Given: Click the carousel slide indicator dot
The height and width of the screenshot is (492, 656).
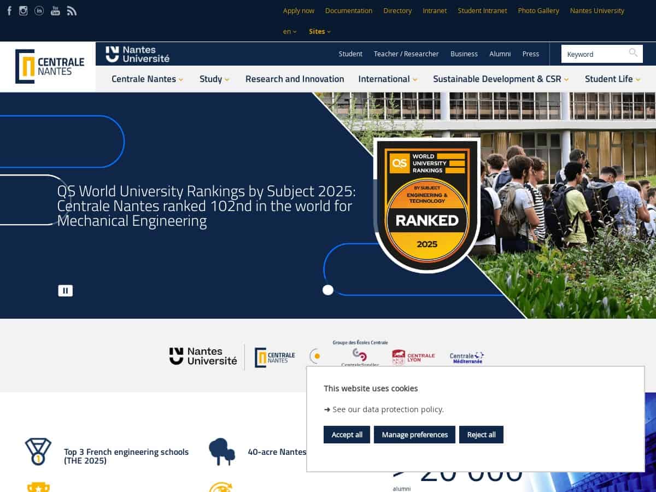Looking at the screenshot, I should point(328,290).
